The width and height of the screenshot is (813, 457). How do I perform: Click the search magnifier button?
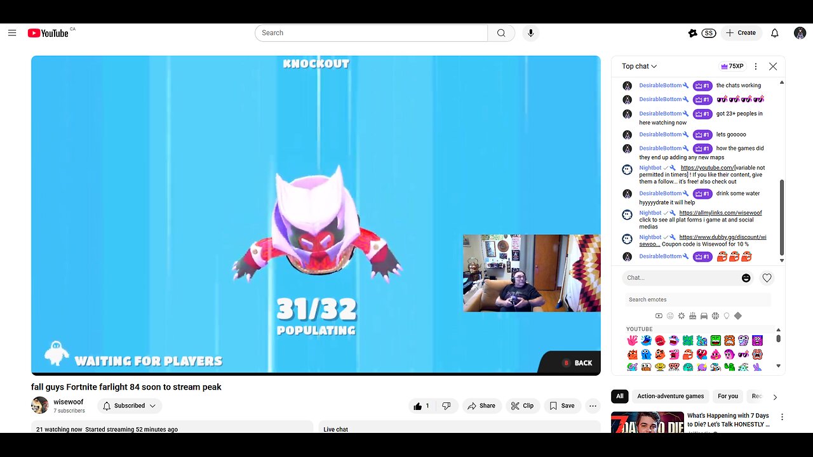[x=501, y=33]
